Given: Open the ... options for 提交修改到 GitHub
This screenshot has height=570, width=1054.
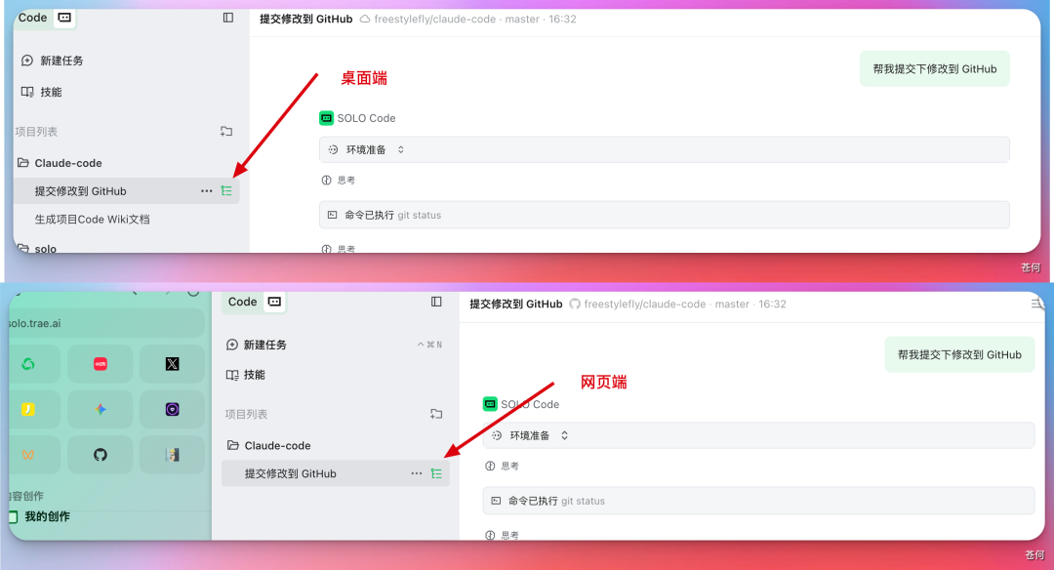Looking at the screenshot, I should click(206, 190).
